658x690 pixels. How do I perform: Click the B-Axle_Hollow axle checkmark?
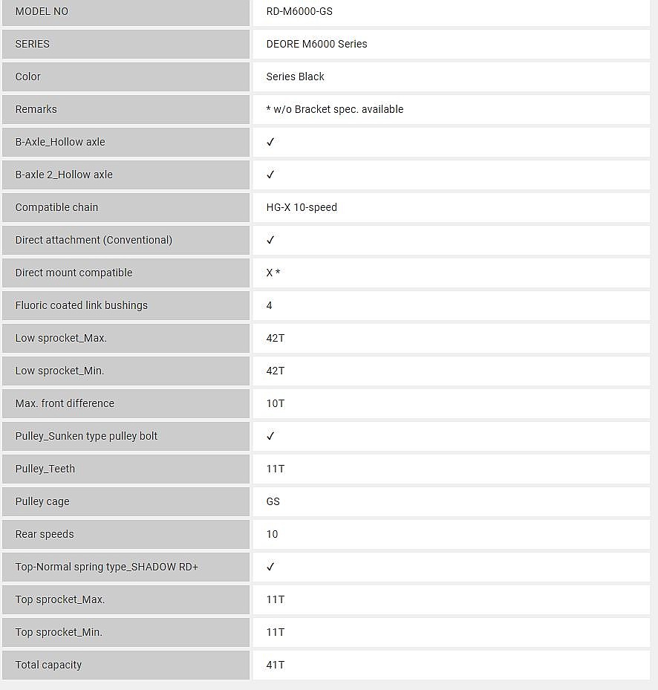[x=270, y=142]
